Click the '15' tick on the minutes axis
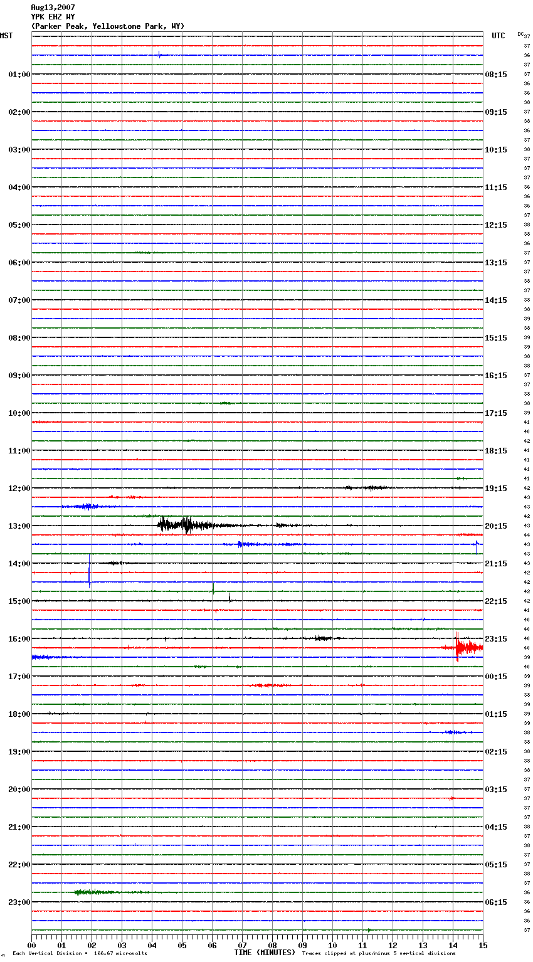Viewport: 533px width, 962px height. [483, 945]
